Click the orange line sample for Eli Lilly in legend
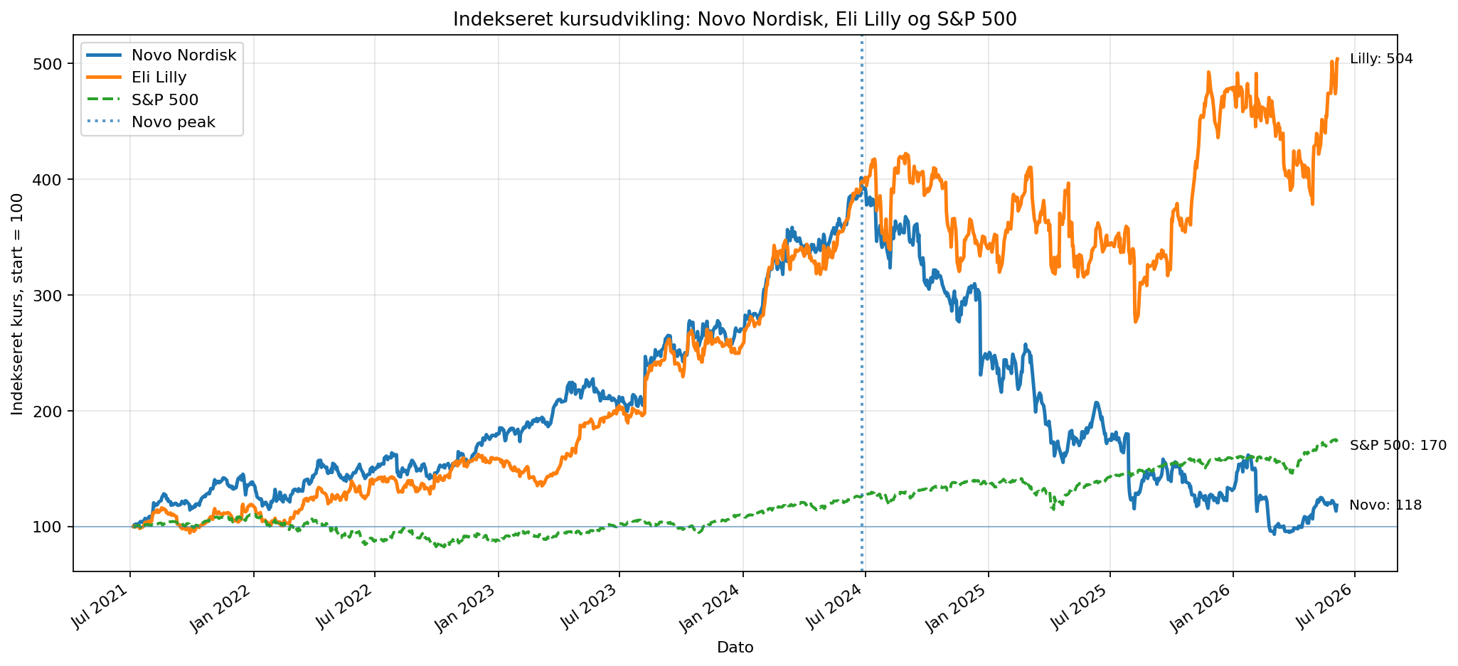This screenshot has width=1458, height=666. click(x=104, y=77)
